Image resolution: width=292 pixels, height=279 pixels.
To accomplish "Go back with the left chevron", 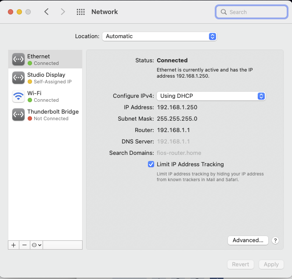I will [47, 12].
